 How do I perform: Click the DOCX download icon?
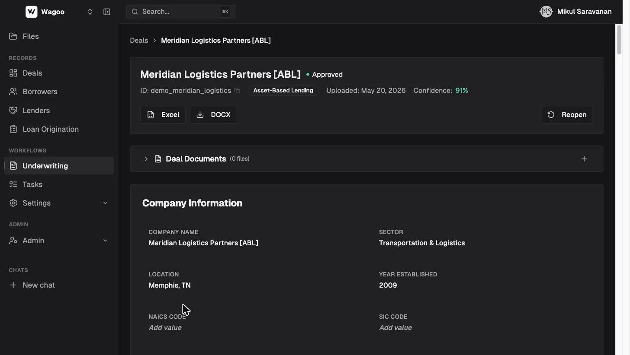tap(200, 114)
